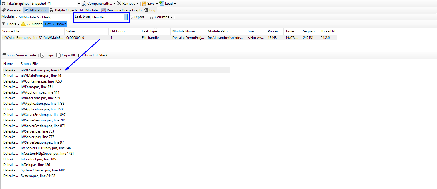Image resolution: width=437 pixels, height=189 pixels.
Task: Open the Snapshot #1 dropdown list
Action: point(79,4)
